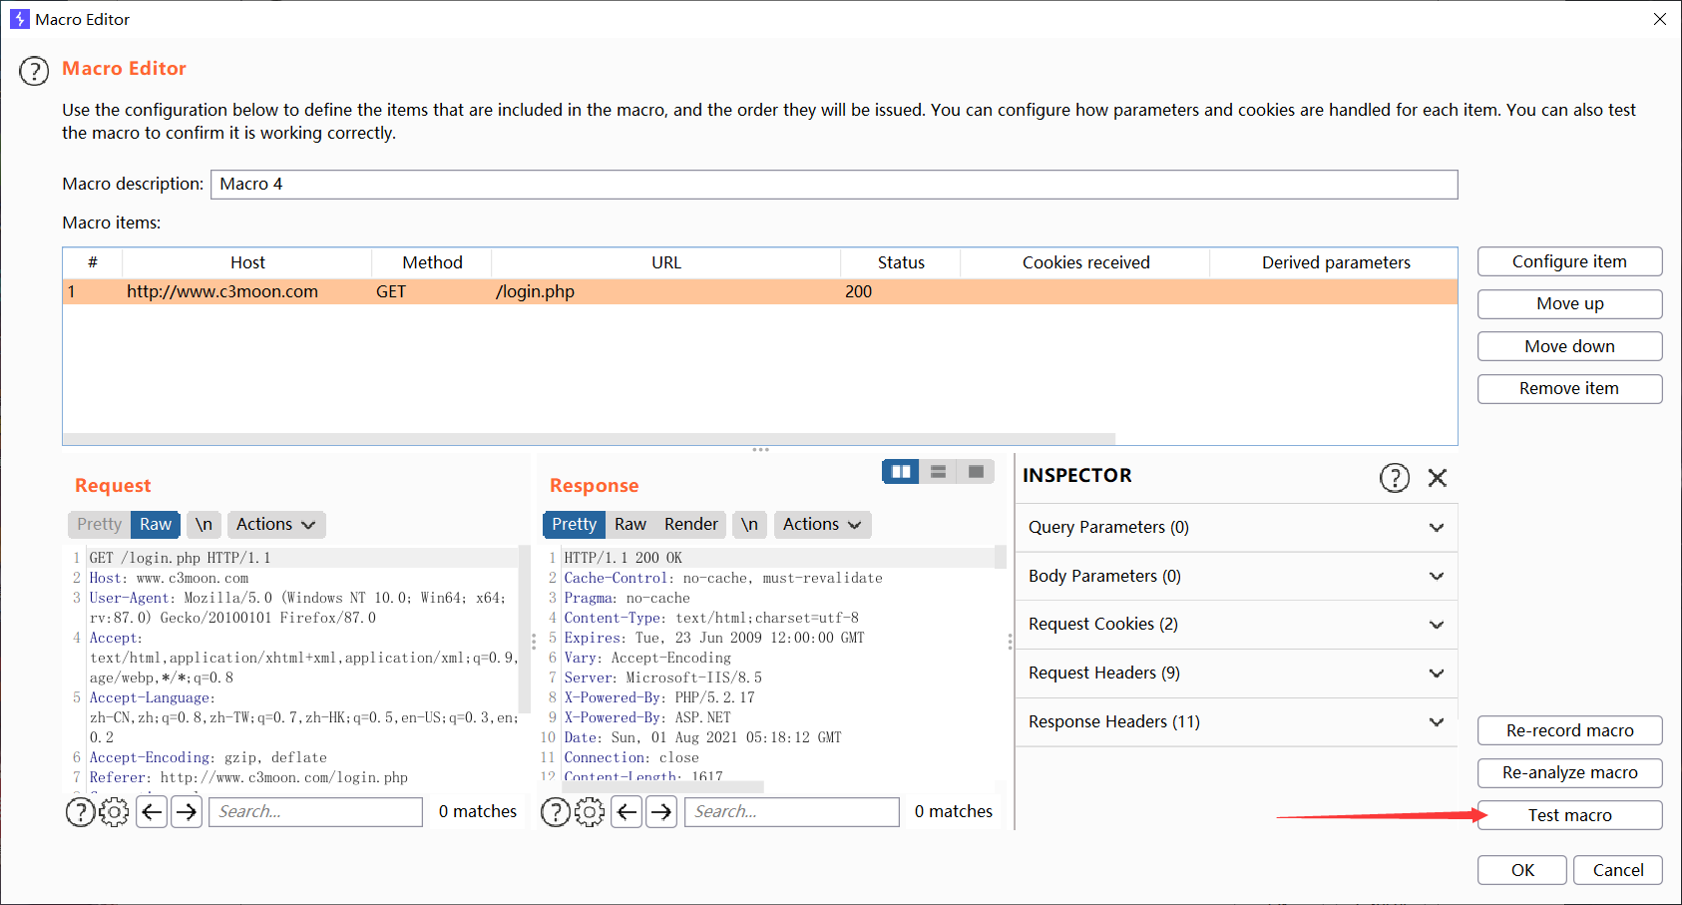Image resolution: width=1682 pixels, height=905 pixels.
Task: Open Inspector help icon
Action: point(1395,478)
